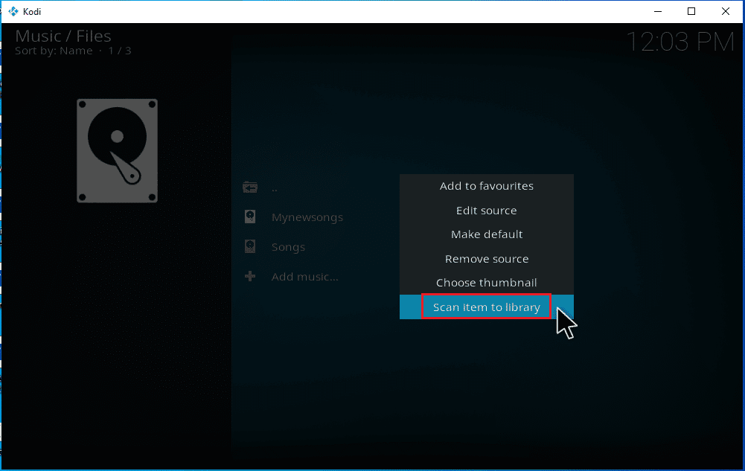
Task: Open the Songs music source
Action: 287,246
